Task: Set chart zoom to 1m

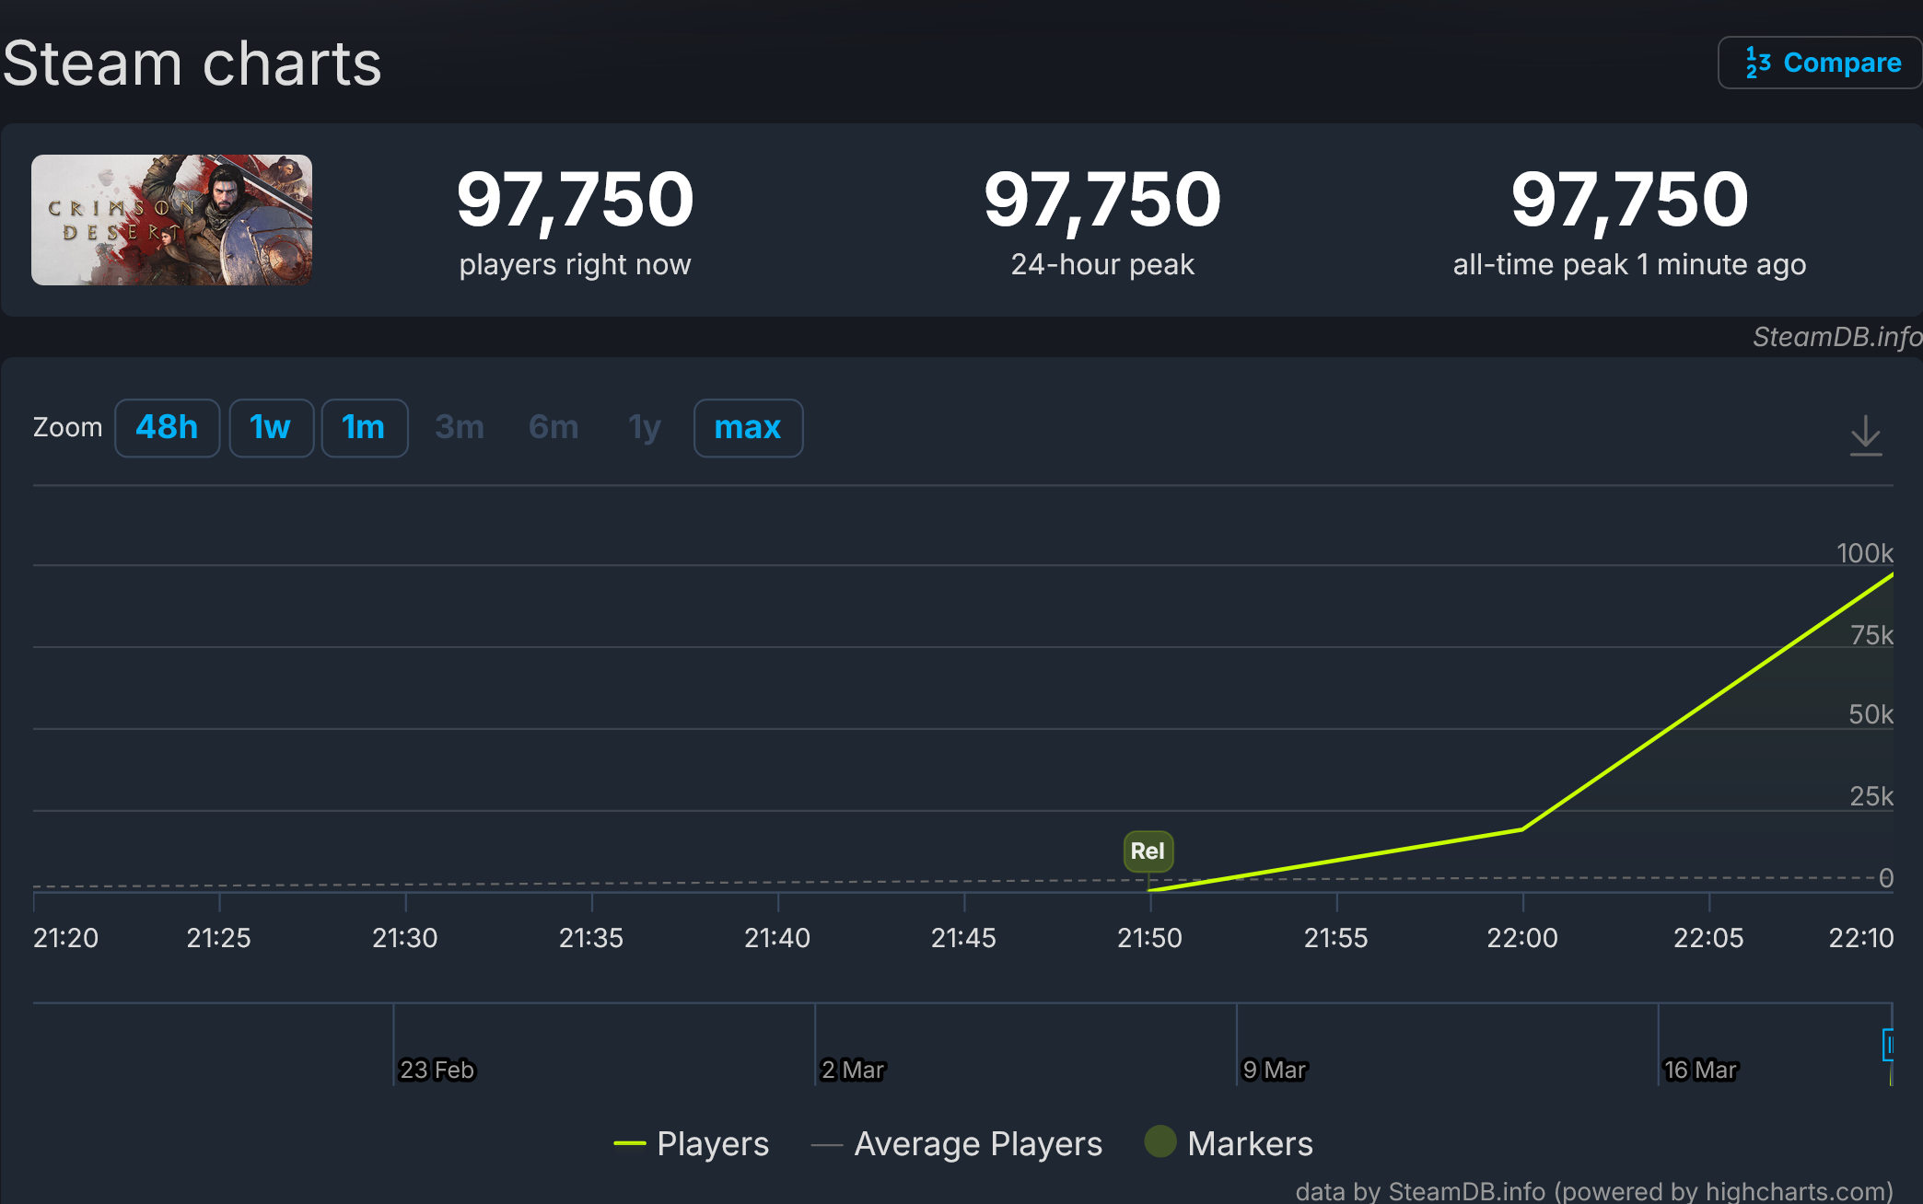Action: 364,428
